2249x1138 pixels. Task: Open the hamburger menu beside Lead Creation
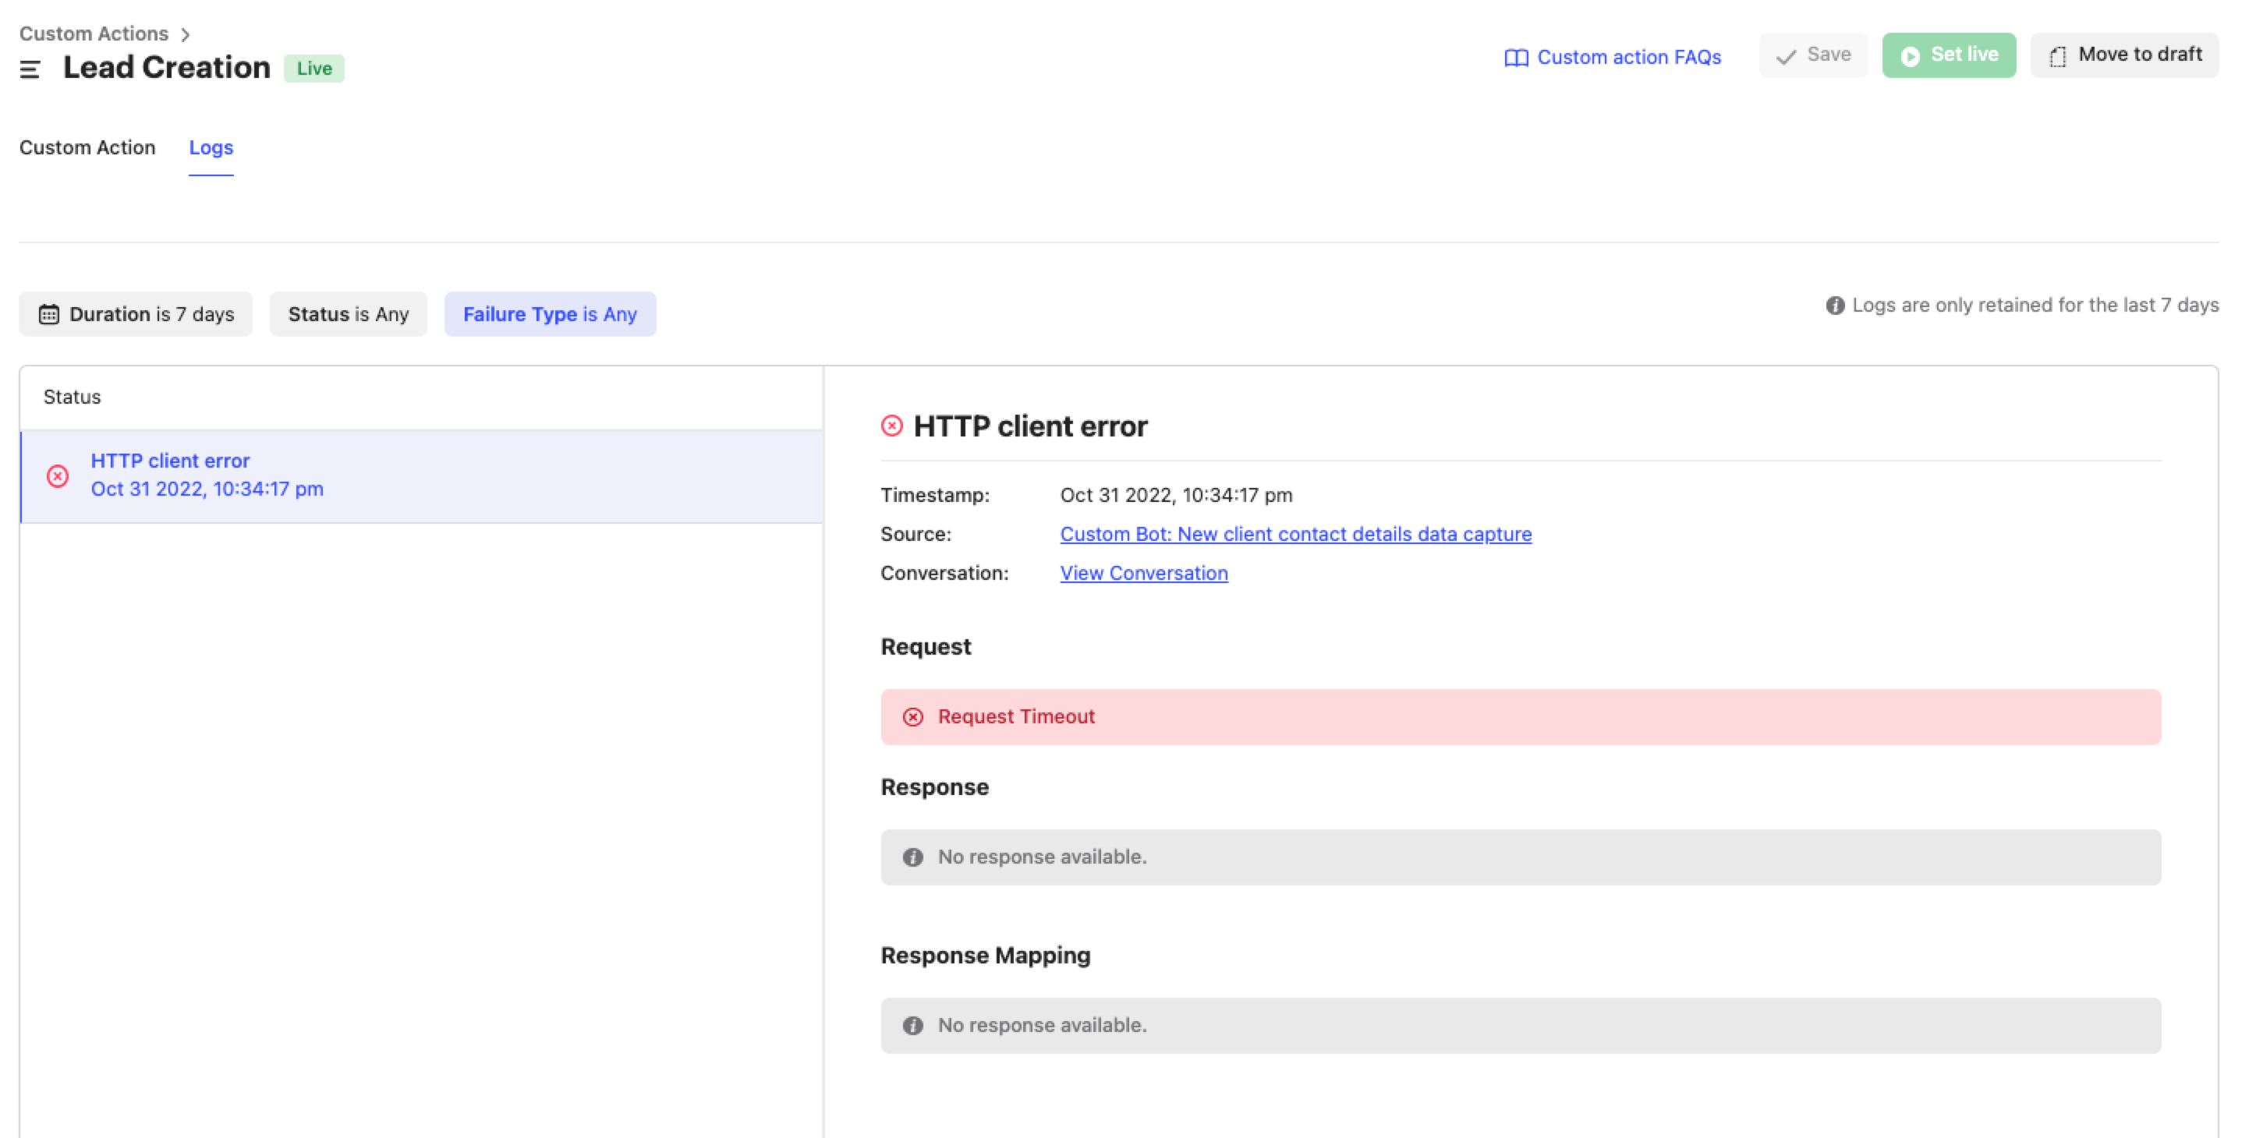pos(30,69)
